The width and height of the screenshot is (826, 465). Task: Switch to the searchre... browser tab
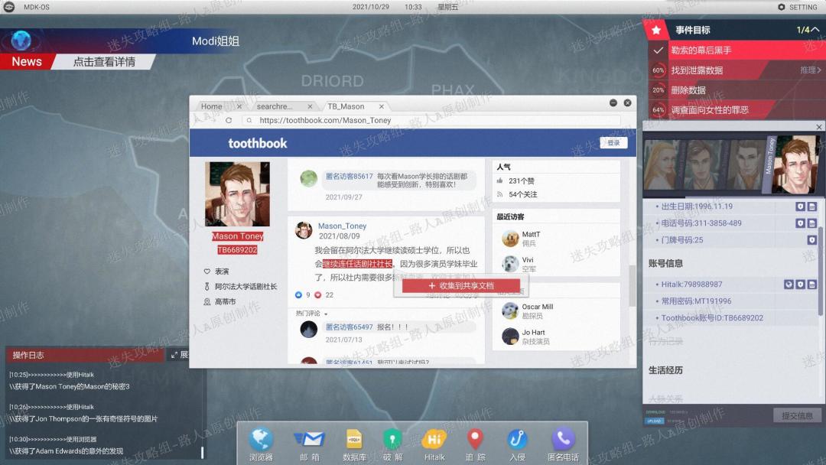[275, 106]
